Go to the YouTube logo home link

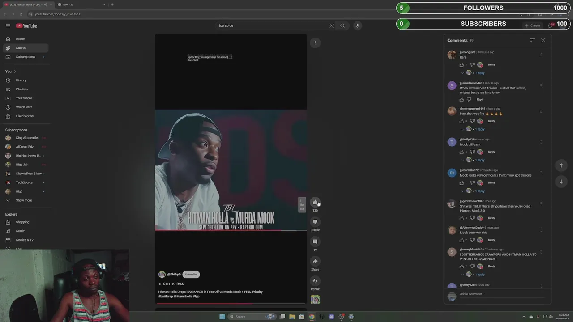(26, 25)
